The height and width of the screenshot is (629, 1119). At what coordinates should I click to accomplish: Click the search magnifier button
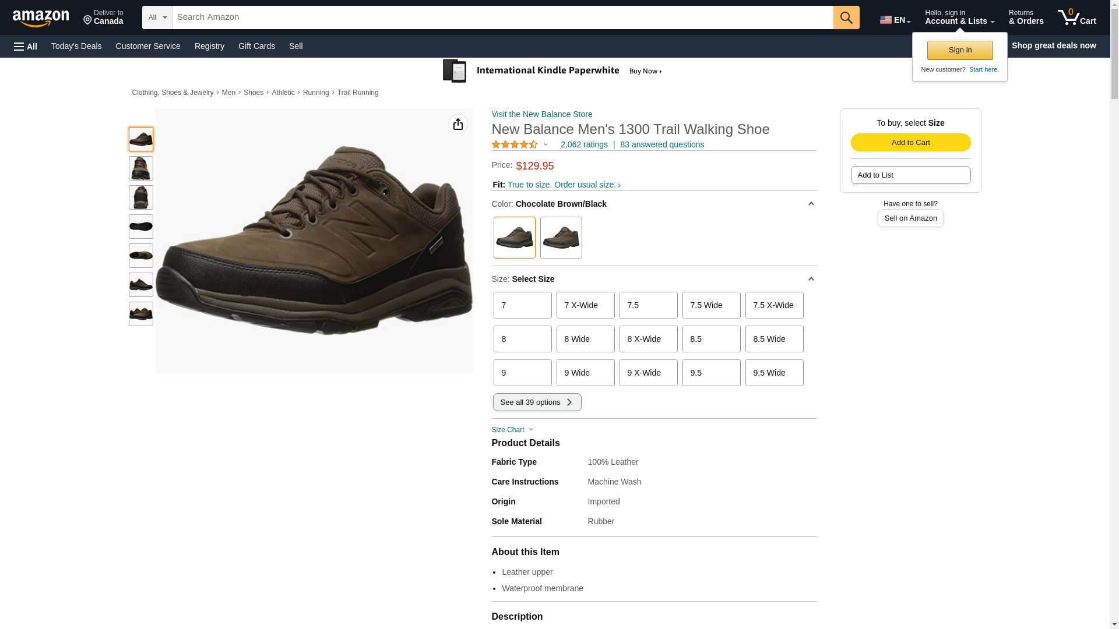(x=846, y=17)
